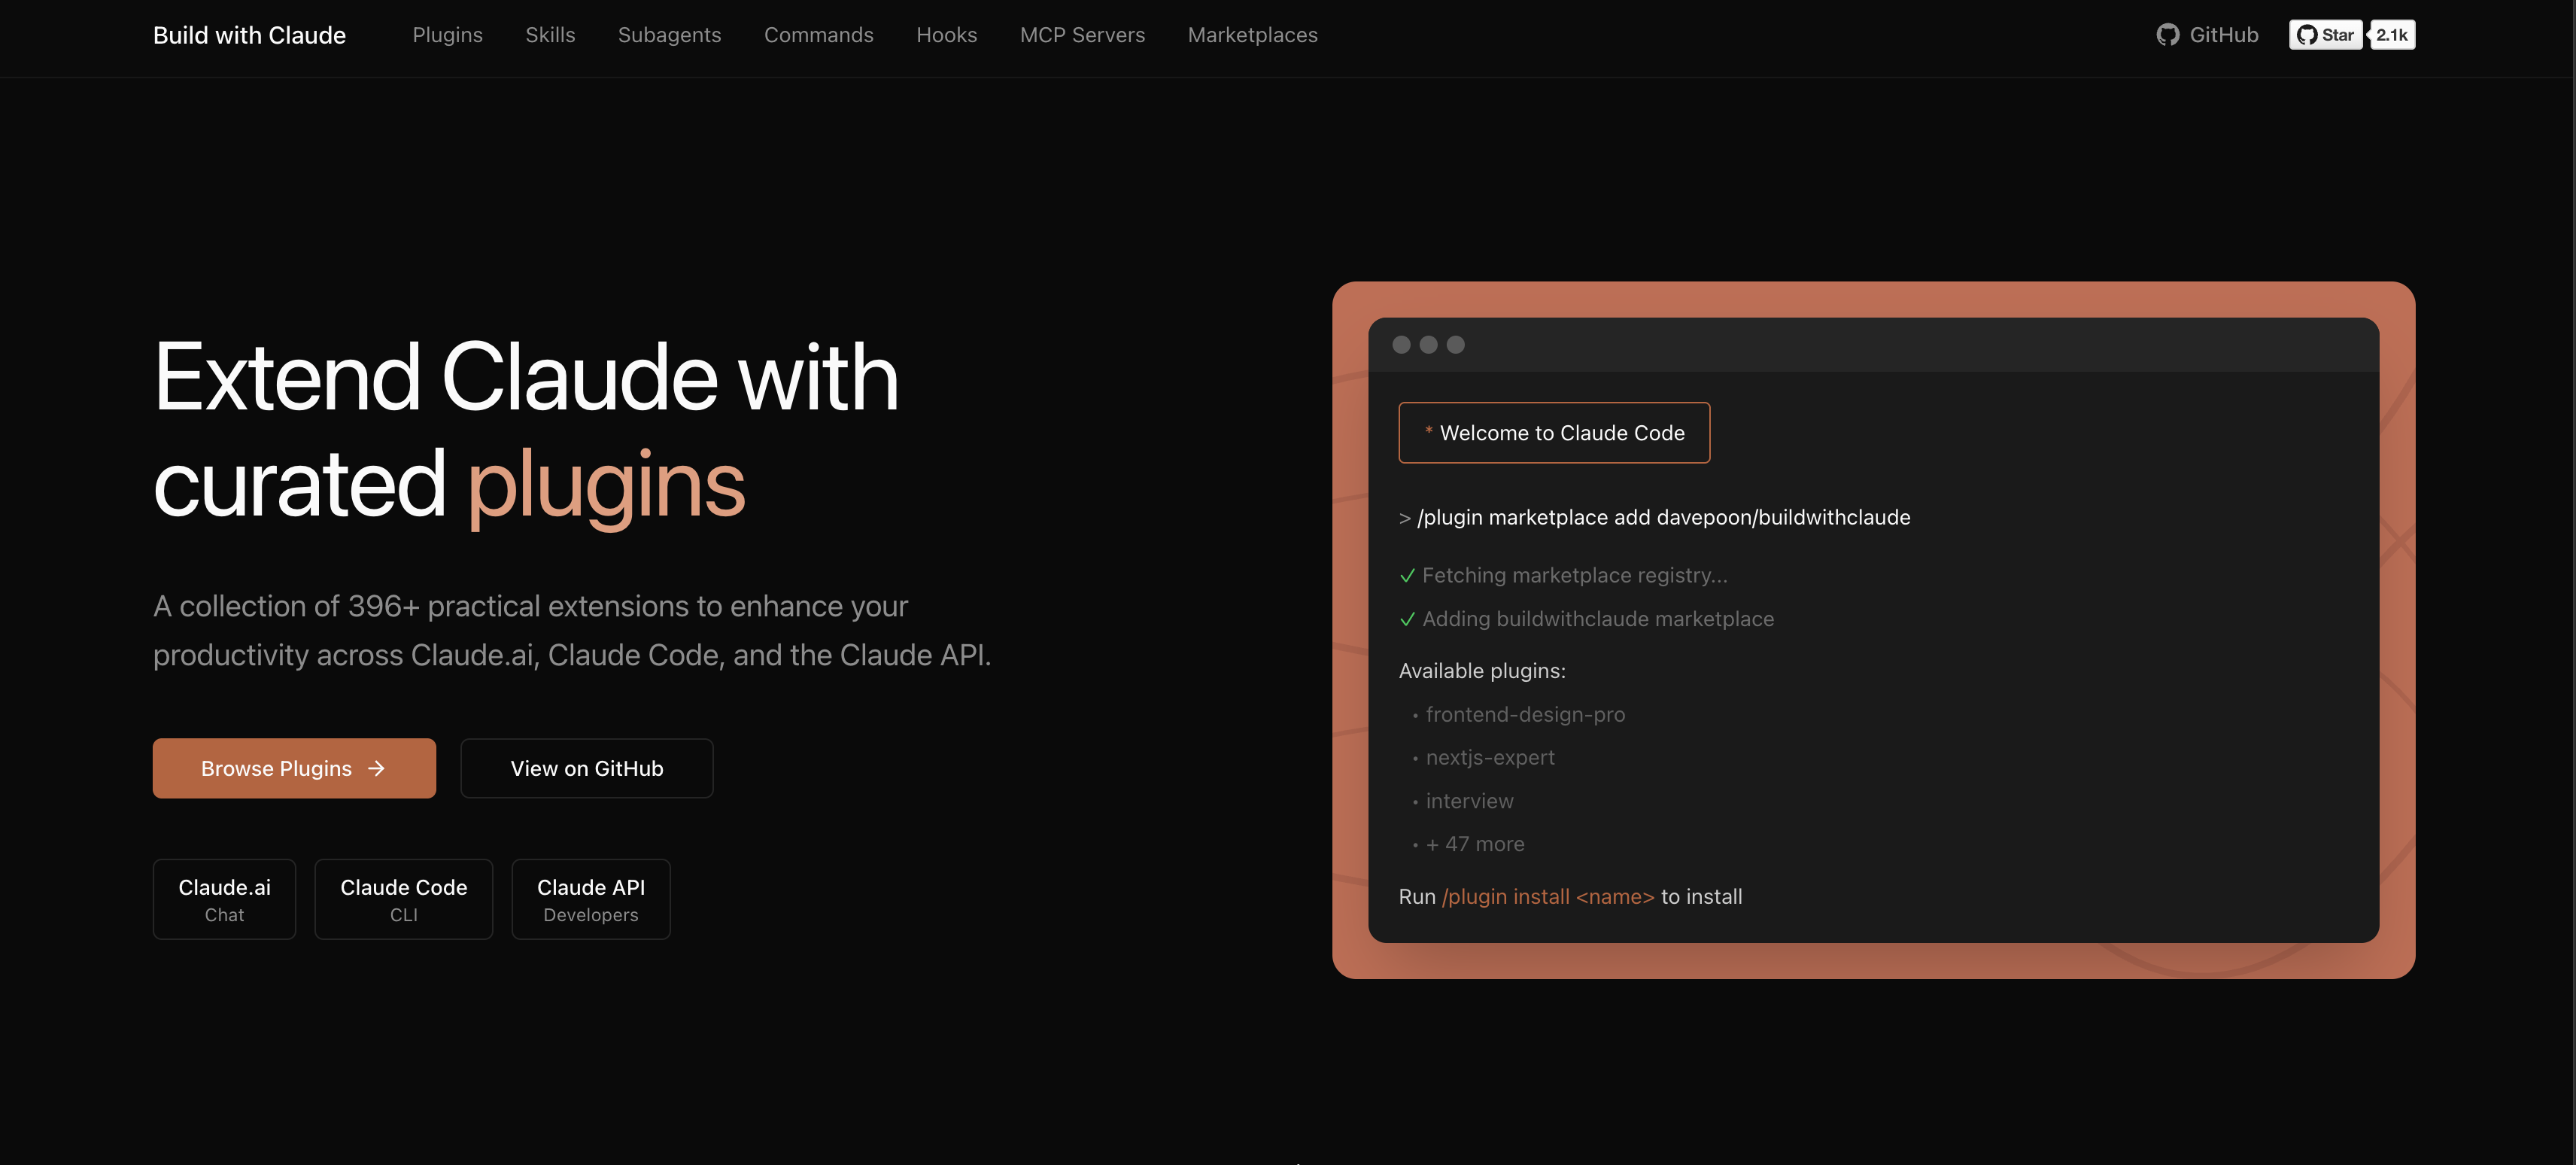This screenshot has width=2576, height=1165.
Task: Click the arrow icon in Browse Plugins button
Action: coord(377,768)
